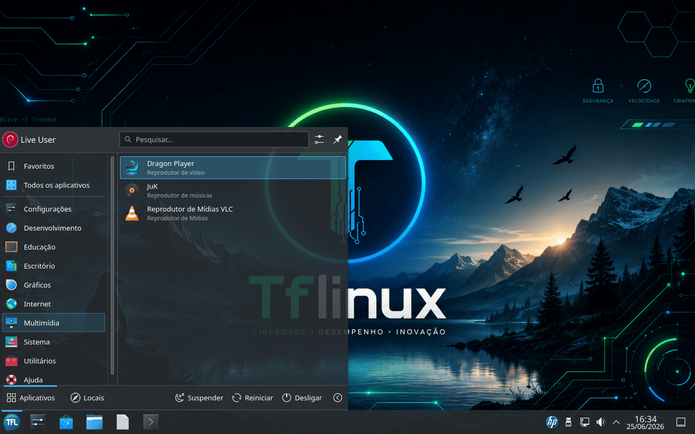Expand hidden system tray icons
Screen dimensions: 695x434
pyautogui.click(x=616, y=422)
